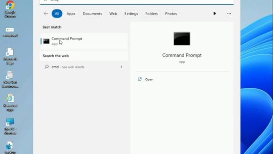Open the Microsoft Edge desktop shortcut
This screenshot has height=154, width=273.
(x=10, y=56)
